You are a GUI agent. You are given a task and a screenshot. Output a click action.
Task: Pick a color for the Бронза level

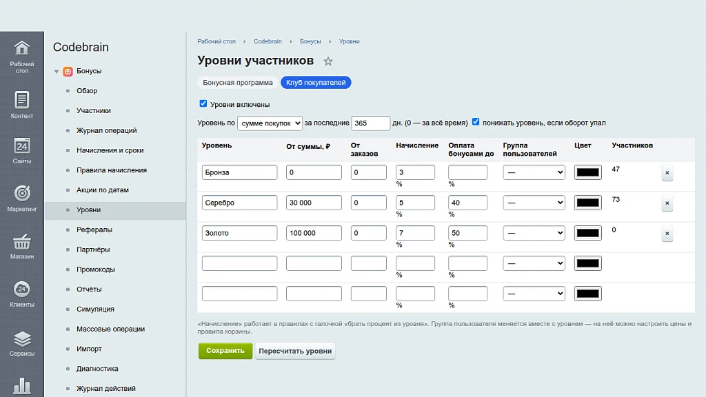[x=587, y=172]
